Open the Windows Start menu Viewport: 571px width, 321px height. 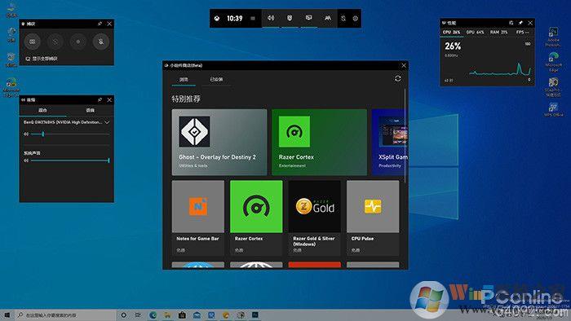click(7, 315)
